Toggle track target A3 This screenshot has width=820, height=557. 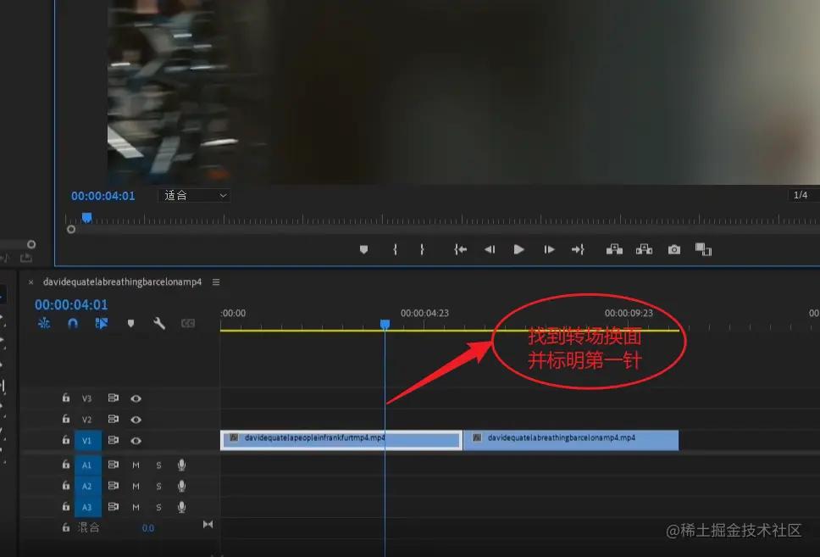tap(86, 507)
